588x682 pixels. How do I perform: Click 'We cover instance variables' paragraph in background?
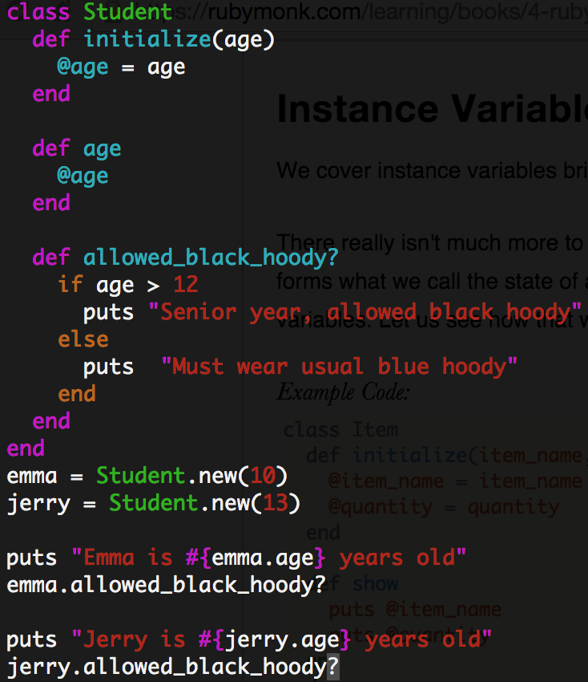click(x=432, y=170)
